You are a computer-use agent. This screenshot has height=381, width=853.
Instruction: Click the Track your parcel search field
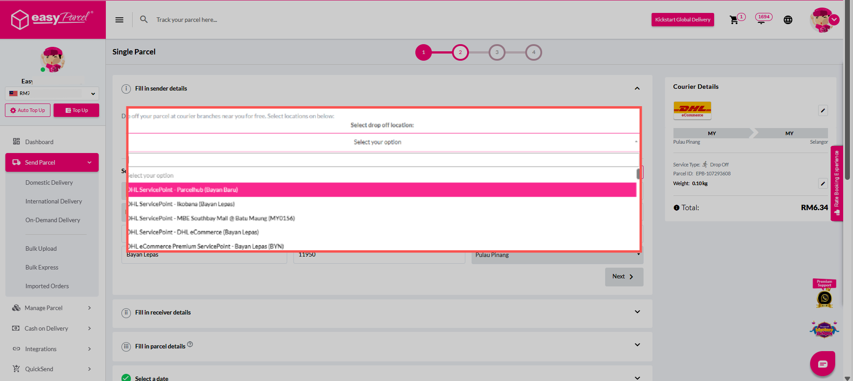pyautogui.click(x=187, y=20)
